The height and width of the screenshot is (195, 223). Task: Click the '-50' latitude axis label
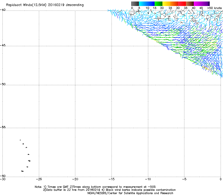click(x=3, y=84)
